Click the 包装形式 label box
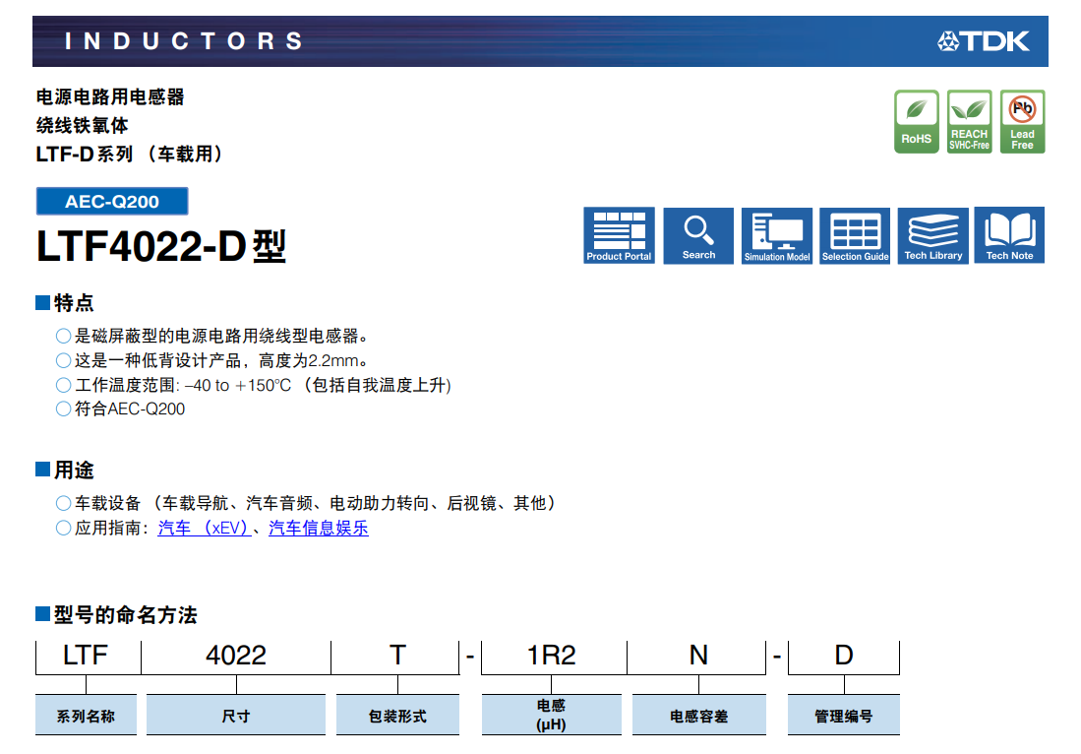 pyautogui.click(x=397, y=716)
